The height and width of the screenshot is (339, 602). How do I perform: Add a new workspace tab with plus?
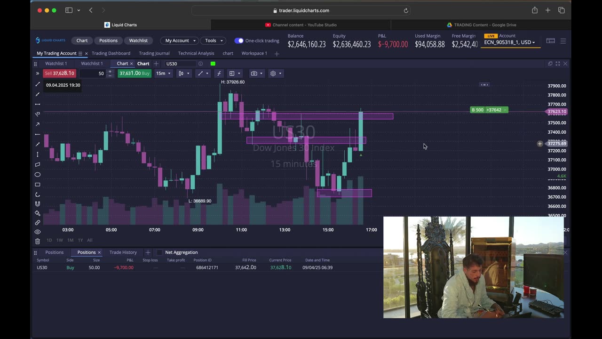(x=277, y=54)
